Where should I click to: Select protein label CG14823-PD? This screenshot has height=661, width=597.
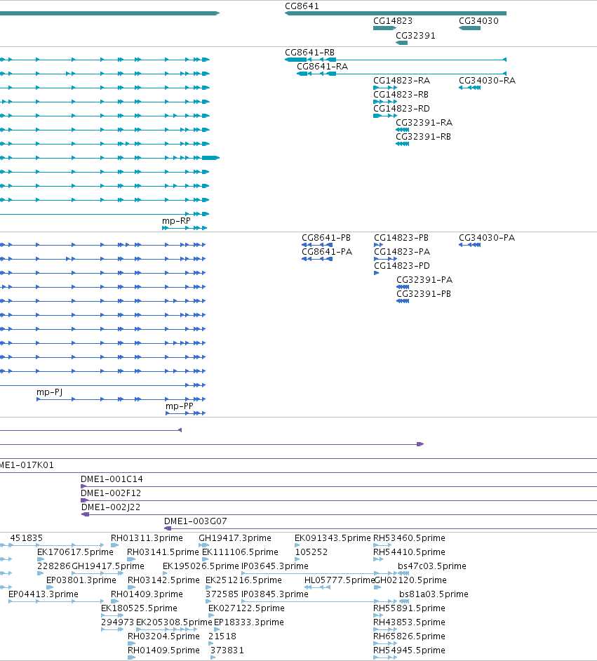[x=402, y=266]
